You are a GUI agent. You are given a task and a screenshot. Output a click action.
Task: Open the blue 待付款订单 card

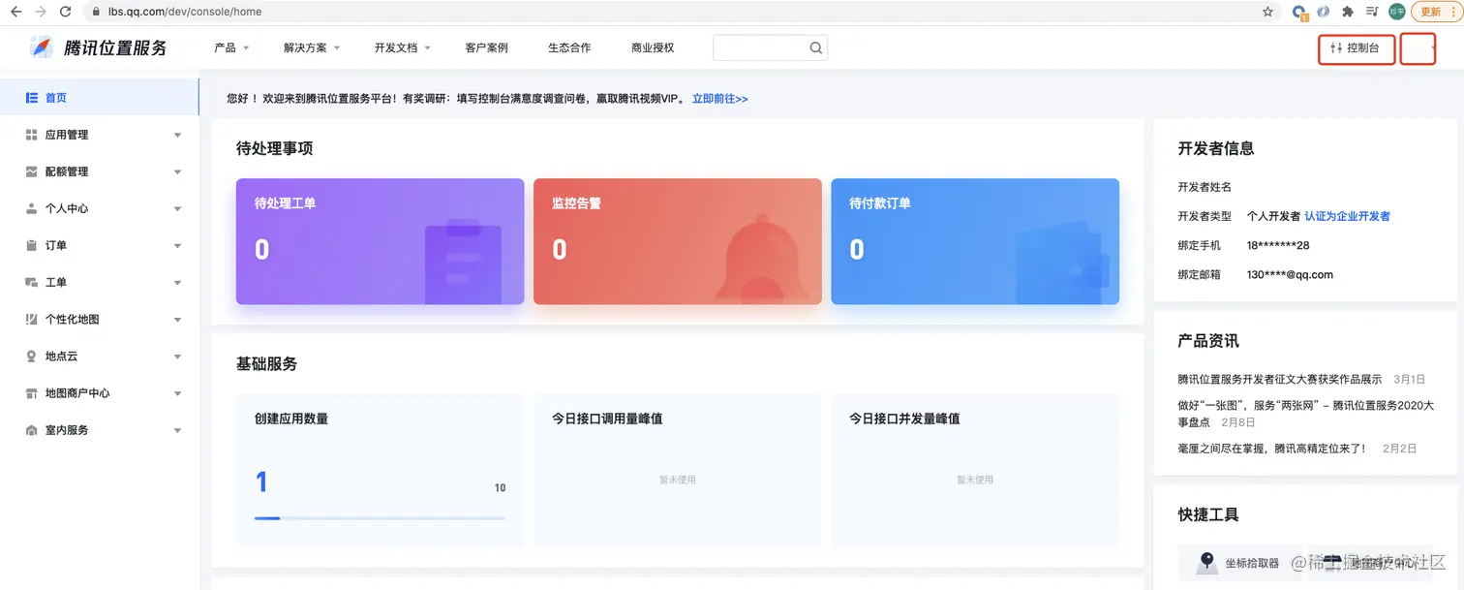point(975,241)
